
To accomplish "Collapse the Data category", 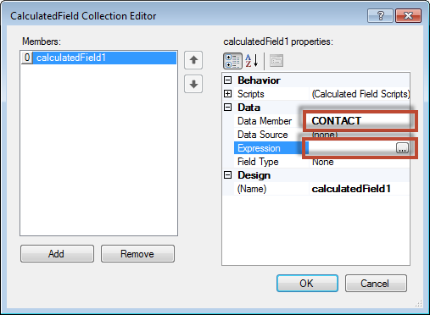I will click(228, 108).
